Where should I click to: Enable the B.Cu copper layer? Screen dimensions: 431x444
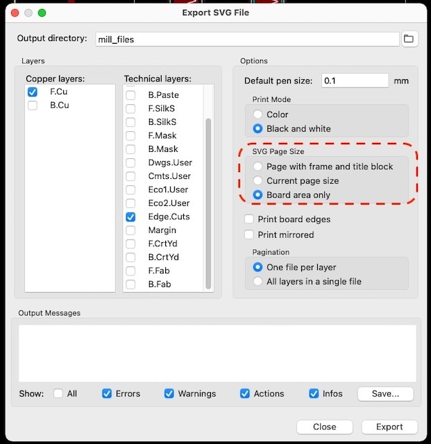pyautogui.click(x=33, y=105)
